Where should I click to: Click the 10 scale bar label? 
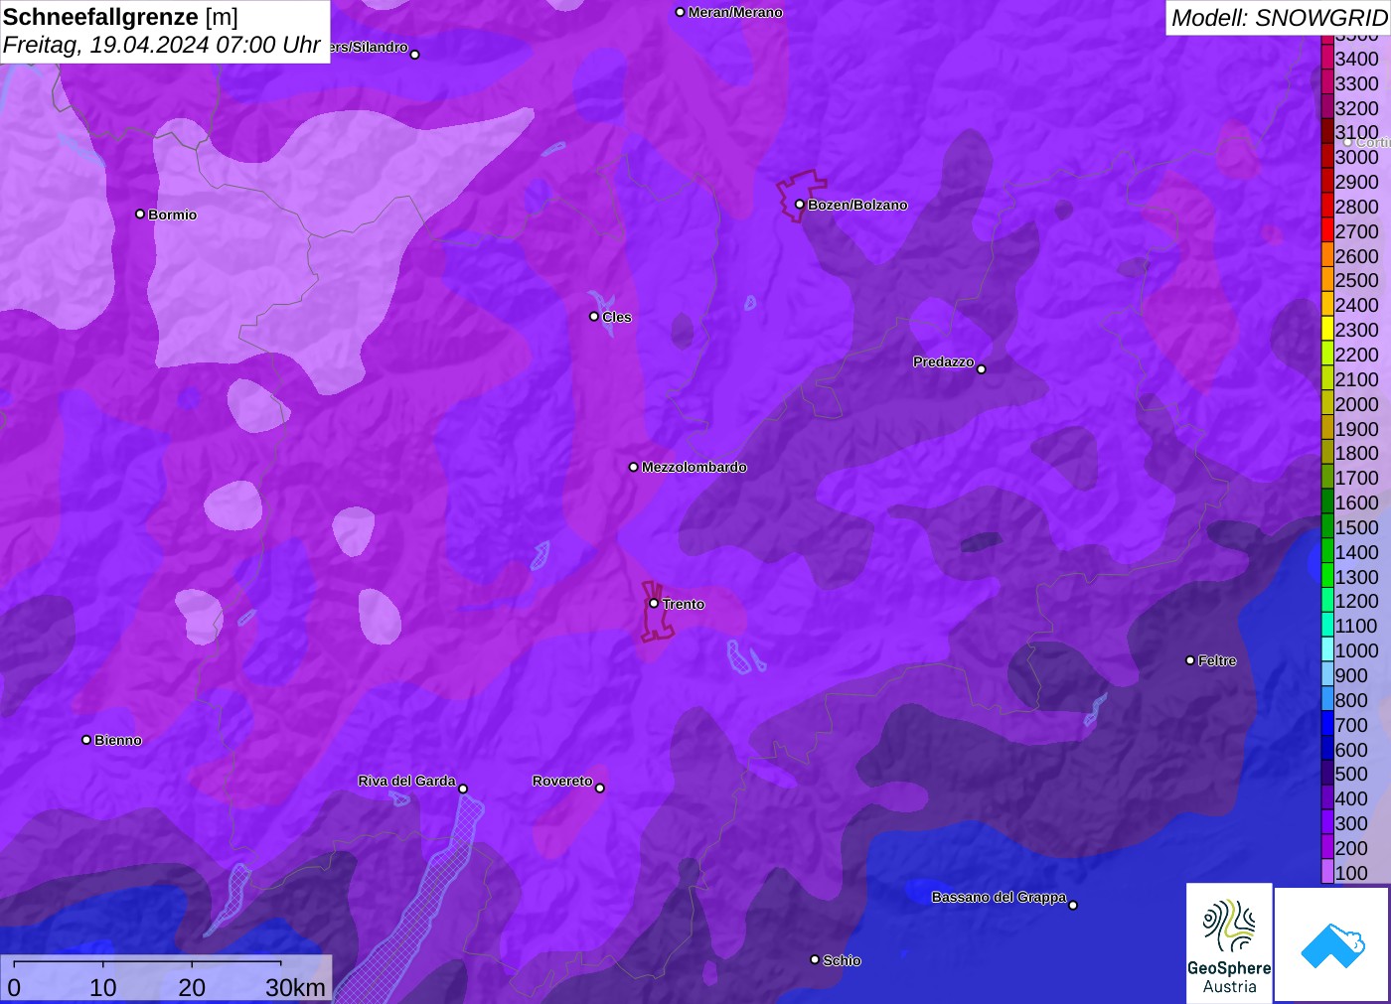click(103, 987)
